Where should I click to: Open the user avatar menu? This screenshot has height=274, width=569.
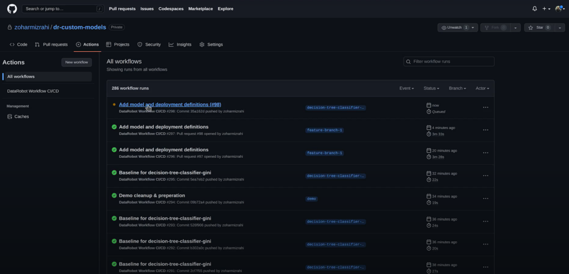[x=560, y=9]
